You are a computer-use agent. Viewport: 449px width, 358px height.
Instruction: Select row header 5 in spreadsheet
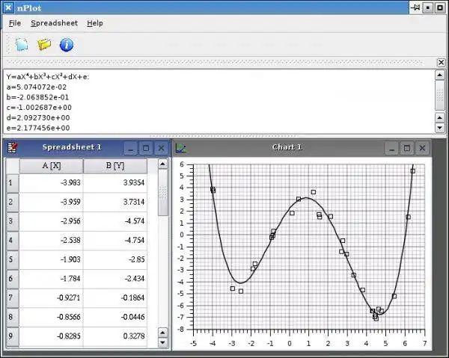click(12, 259)
